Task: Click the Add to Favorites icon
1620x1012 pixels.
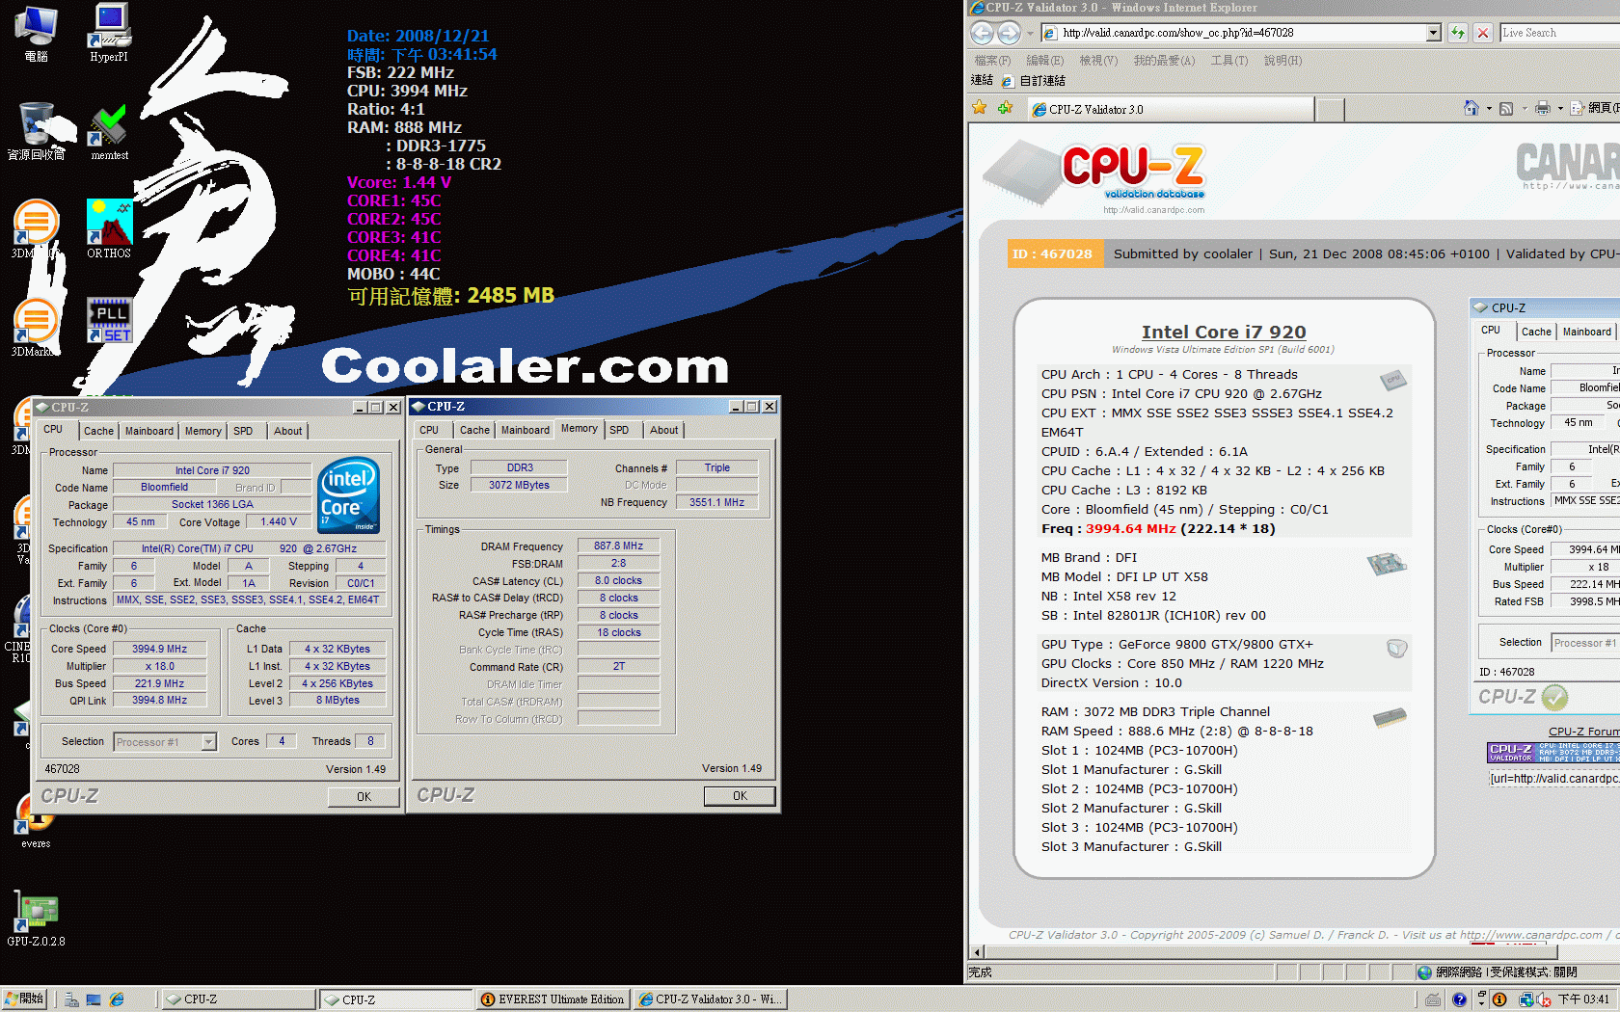Action: click(1006, 108)
